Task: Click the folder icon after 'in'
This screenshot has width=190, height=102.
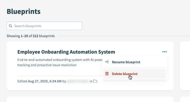Action: point(95,81)
